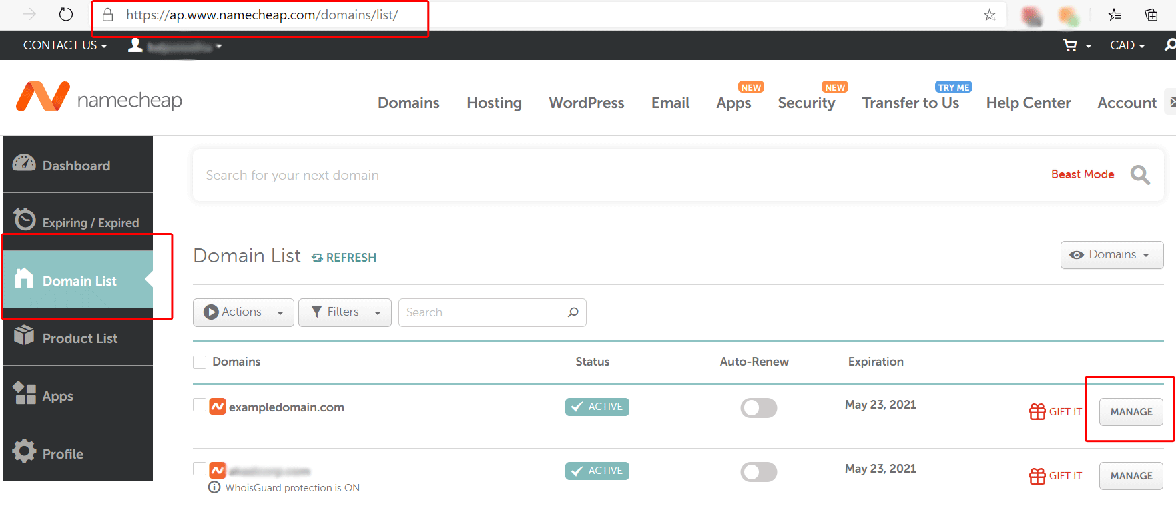
Task: Check the exampledomain.com checkbox
Action: pos(200,405)
